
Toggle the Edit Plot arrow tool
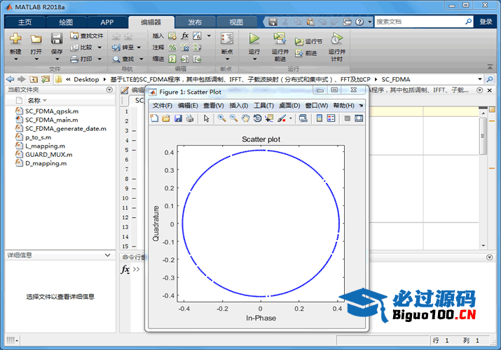click(207, 119)
